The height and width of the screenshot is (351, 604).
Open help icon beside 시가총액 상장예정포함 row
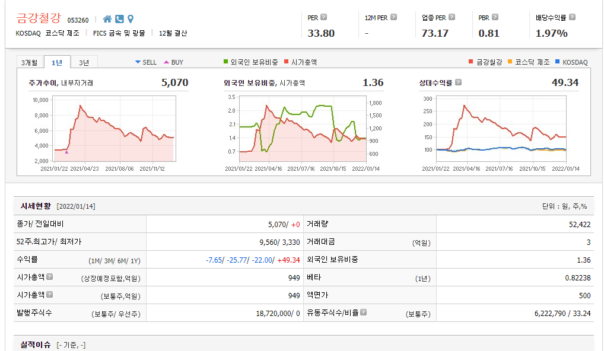pyautogui.click(x=49, y=276)
